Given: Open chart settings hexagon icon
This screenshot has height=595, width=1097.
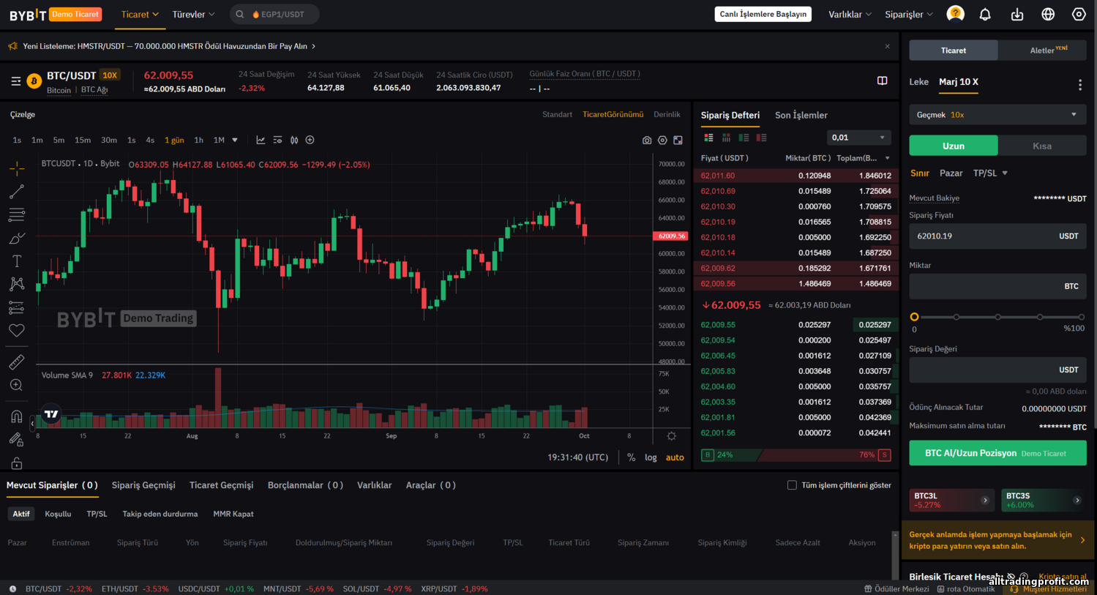Looking at the screenshot, I should pyautogui.click(x=662, y=140).
